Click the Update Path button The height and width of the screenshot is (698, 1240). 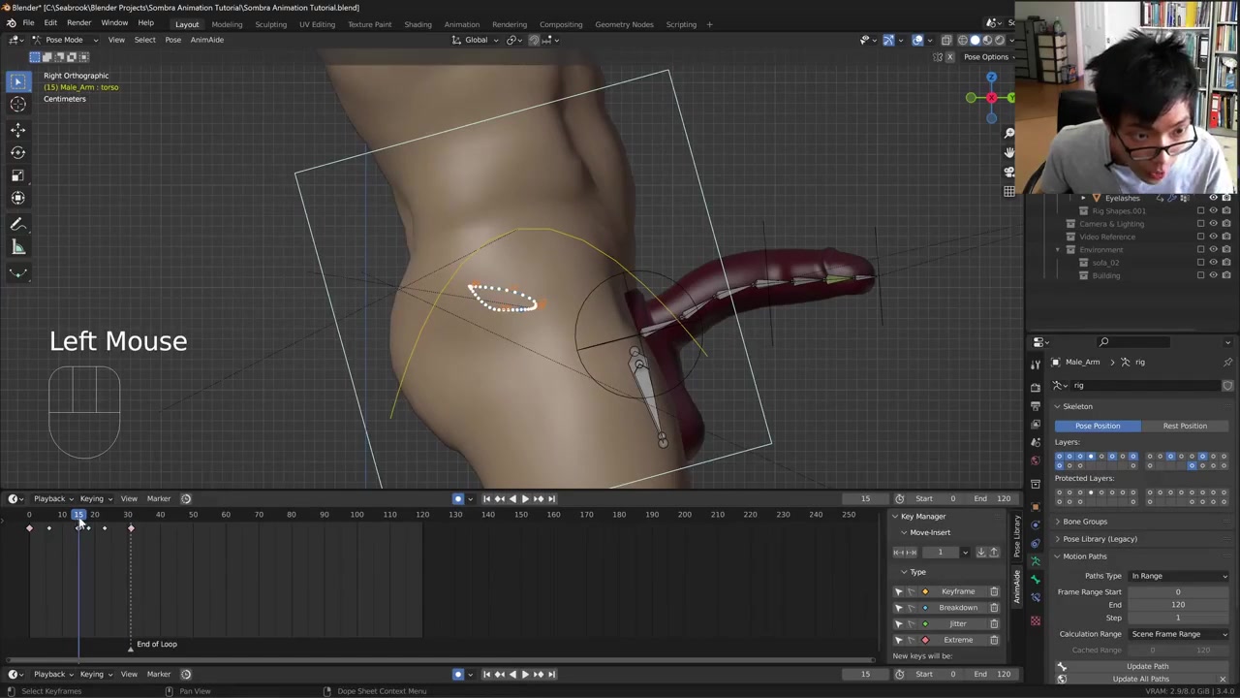click(1147, 666)
